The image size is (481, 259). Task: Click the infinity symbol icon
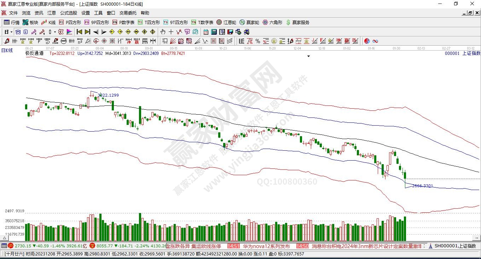[x=375, y=41]
